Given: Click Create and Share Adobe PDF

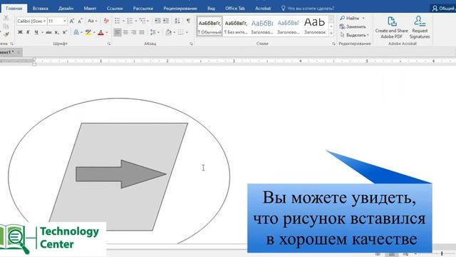Looking at the screenshot, I should pyautogui.click(x=391, y=28).
